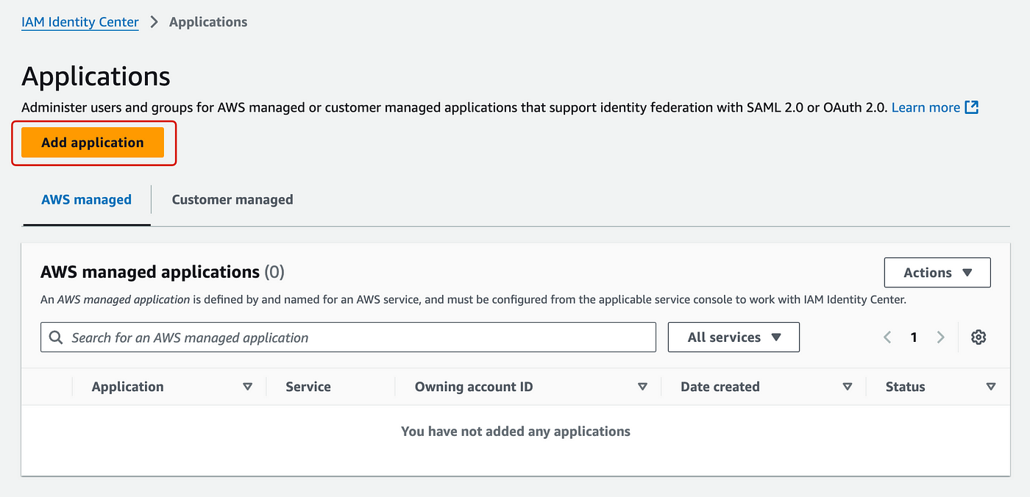1030x497 pixels.
Task: Click the Owning account ID header text
Action: tap(474, 387)
